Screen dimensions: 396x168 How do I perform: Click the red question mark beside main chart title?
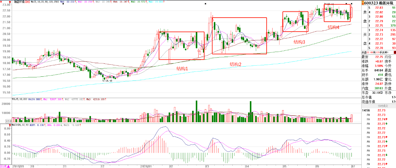(x=10, y=2)
